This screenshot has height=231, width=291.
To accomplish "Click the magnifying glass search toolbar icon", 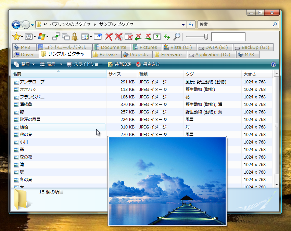I will [177, 37].
